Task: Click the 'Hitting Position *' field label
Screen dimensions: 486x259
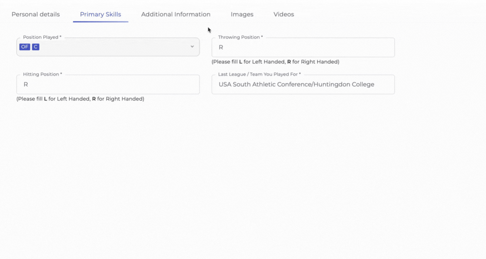Action: pyautogui.click(x=42, y=74)
